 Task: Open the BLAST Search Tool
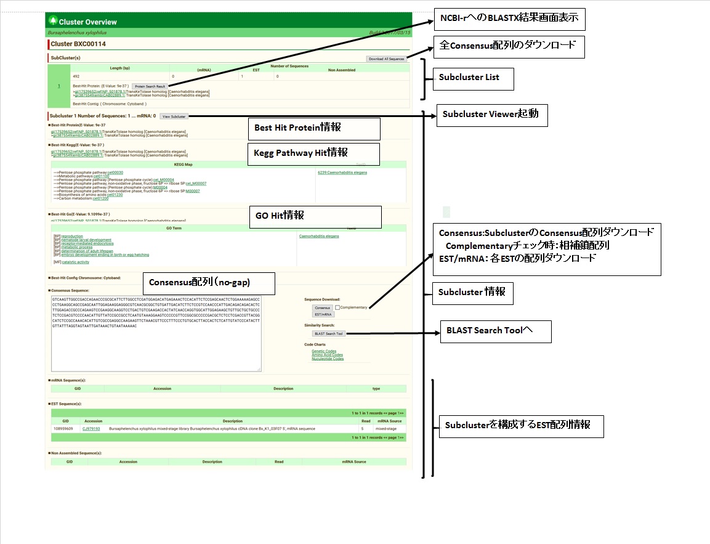pos(329,333)
